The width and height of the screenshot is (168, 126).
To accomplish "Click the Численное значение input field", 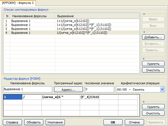I will pyautogui.click(x=100, y=89).
